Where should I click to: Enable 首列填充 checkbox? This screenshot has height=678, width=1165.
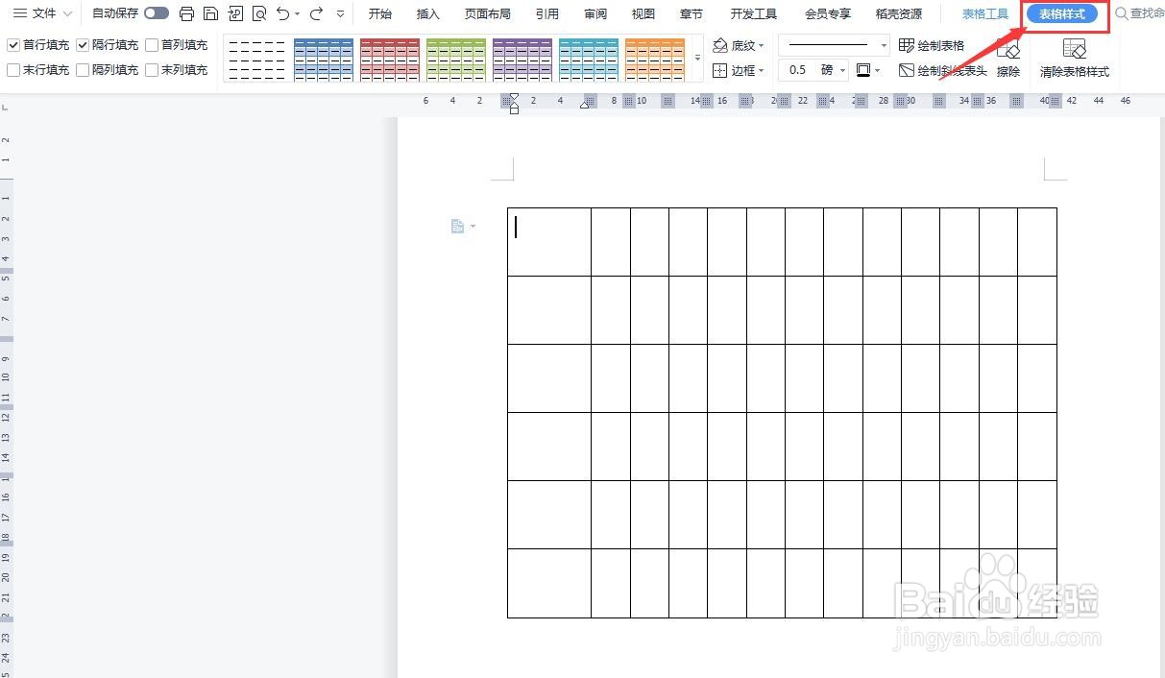click(x=152, y=45)
